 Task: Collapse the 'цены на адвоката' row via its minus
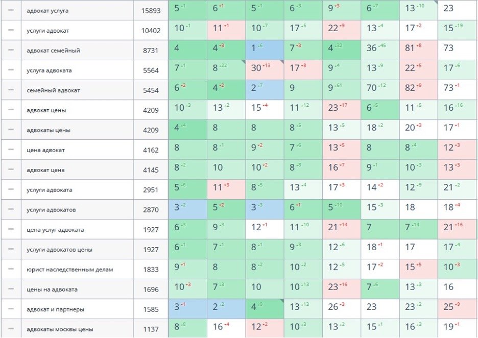coord(11,289)
